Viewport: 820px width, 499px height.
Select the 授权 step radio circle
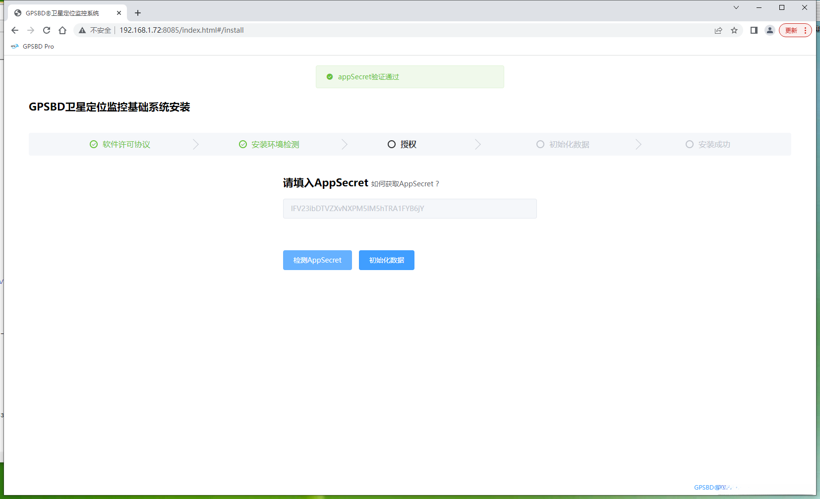391,144
